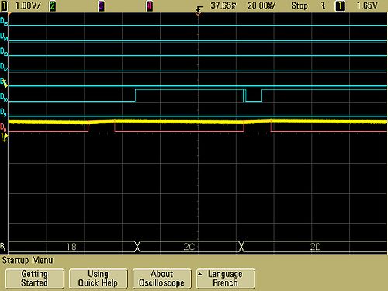The width and height of the screenshot is (388, 291).
Task: Open the Language French selection menu
Action: click(226, 279)
